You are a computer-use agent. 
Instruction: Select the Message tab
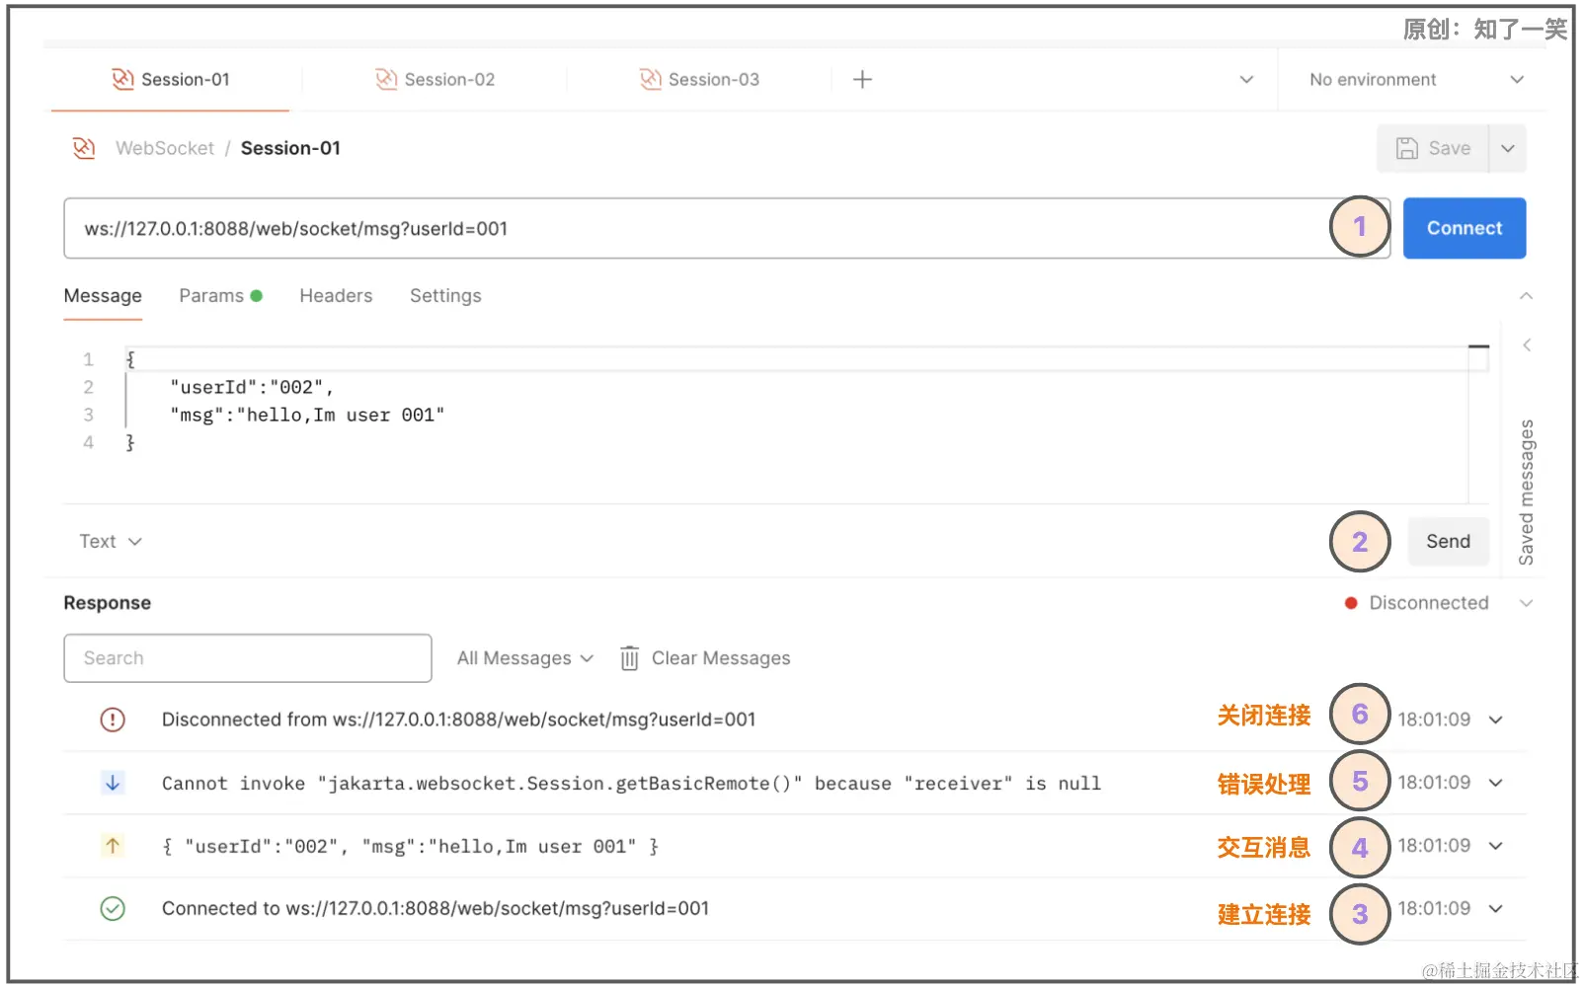point(103,296)
